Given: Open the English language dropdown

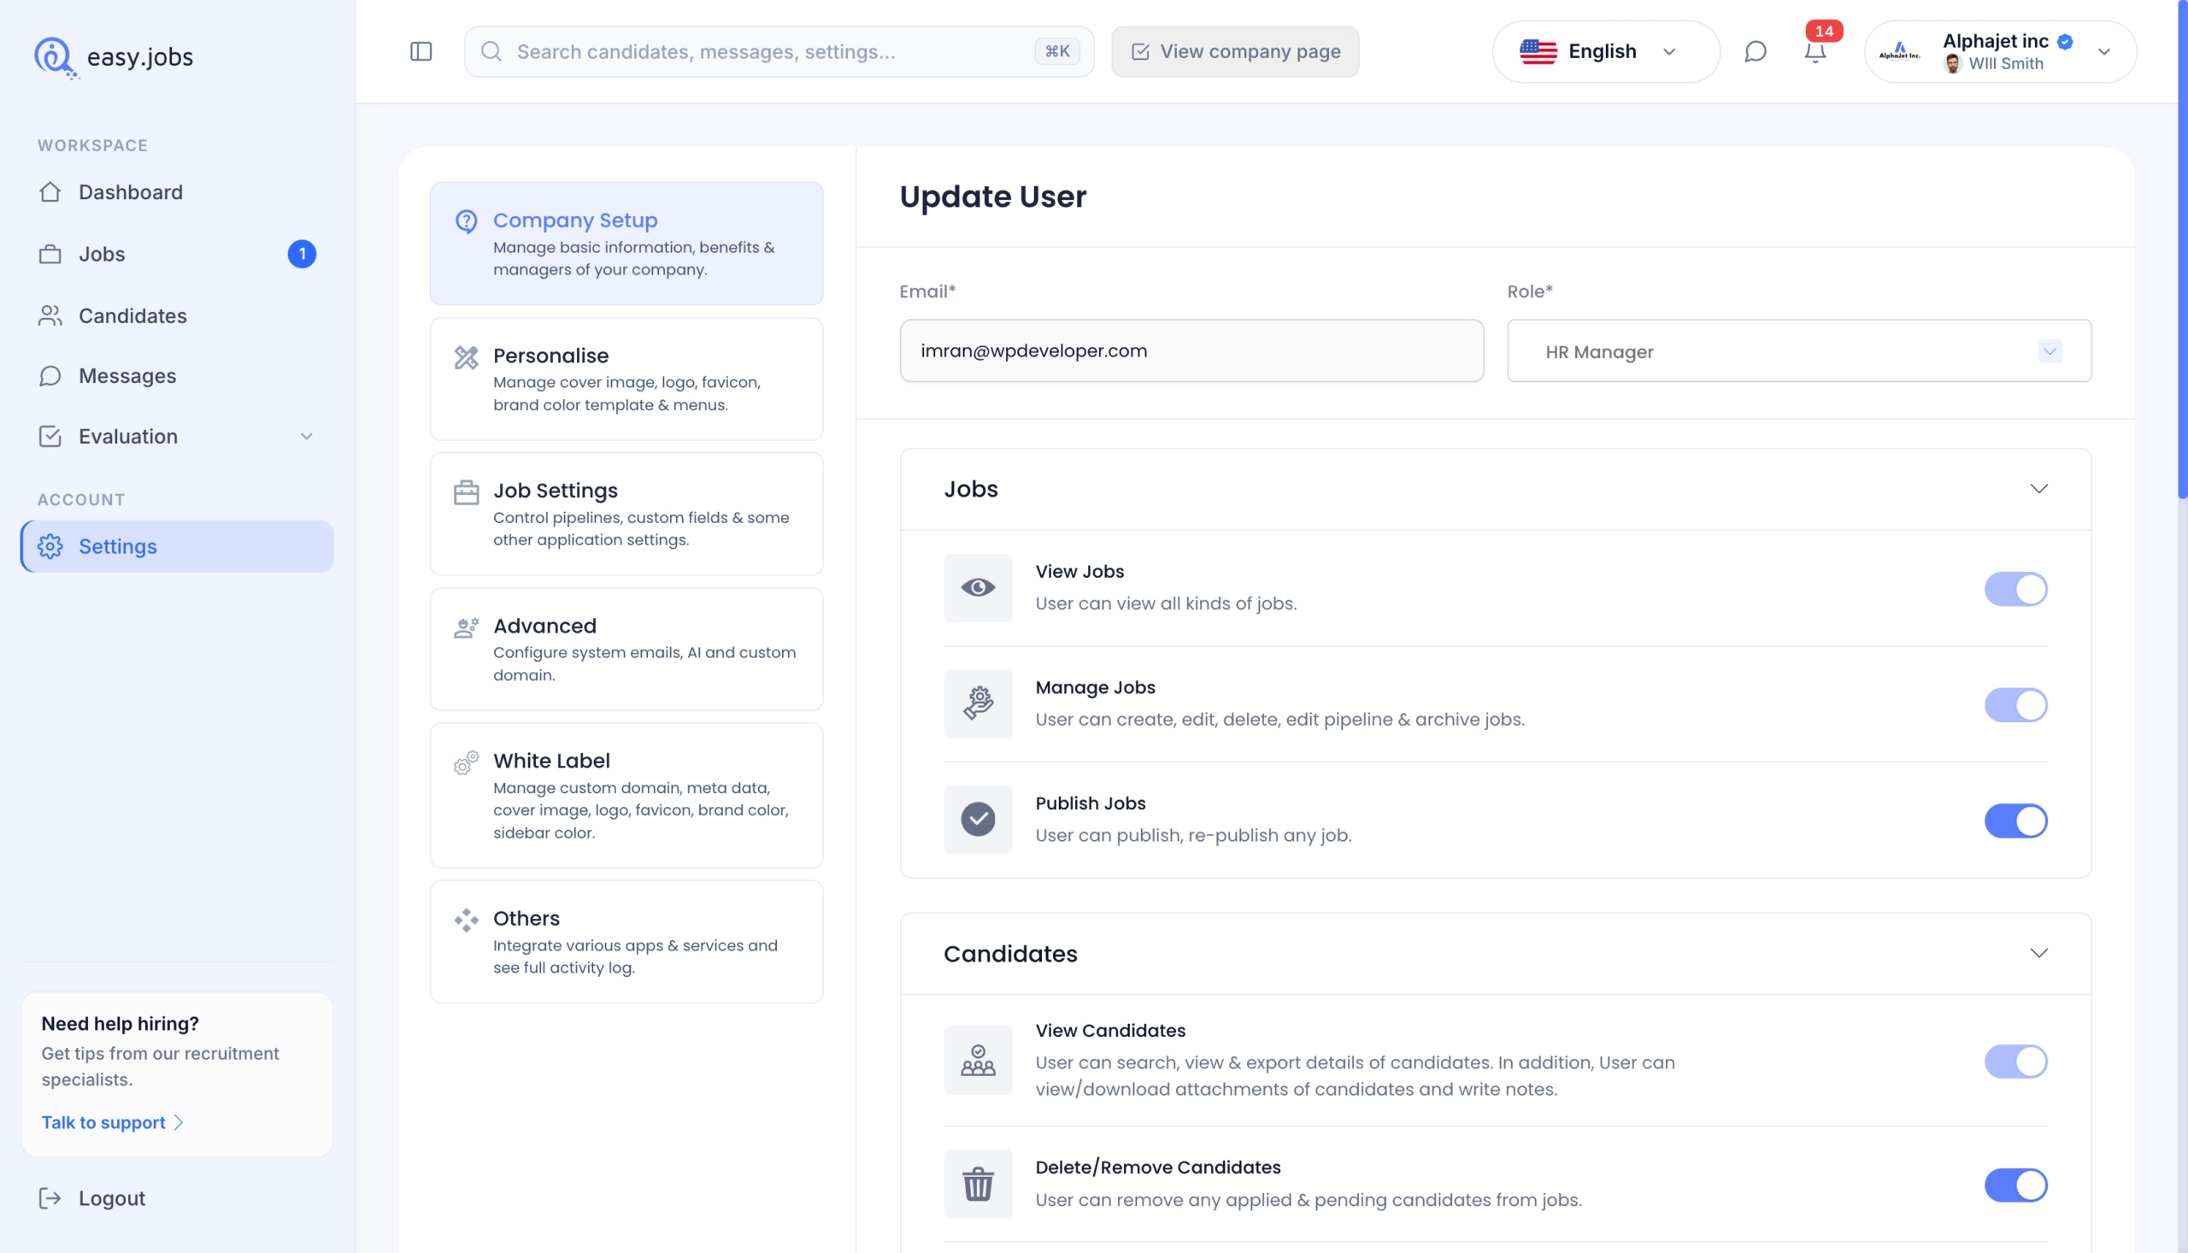Looking at the screenshot, I should (x=1605, y=51).
